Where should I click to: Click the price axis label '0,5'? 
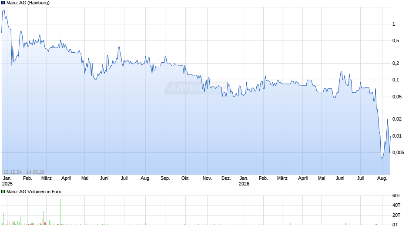[x=396, y=41]
